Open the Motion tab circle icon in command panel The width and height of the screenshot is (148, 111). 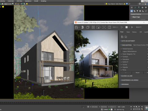tap(142, 7)
